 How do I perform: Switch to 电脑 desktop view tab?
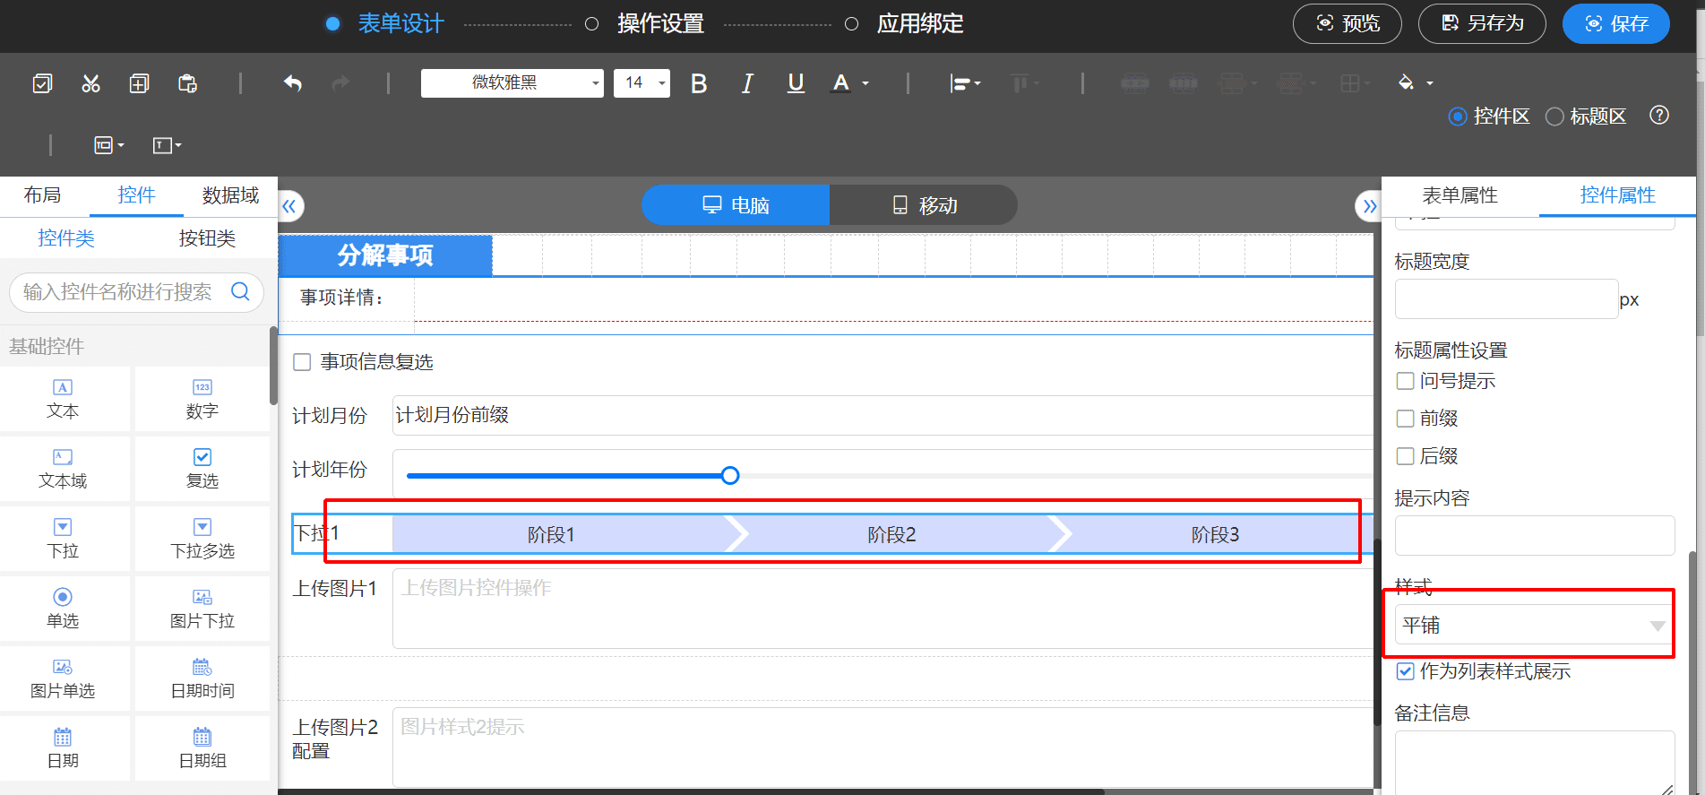[x=736, y=205]
